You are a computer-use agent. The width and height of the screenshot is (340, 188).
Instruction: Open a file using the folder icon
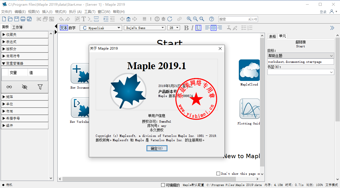[x=10, y=19]
